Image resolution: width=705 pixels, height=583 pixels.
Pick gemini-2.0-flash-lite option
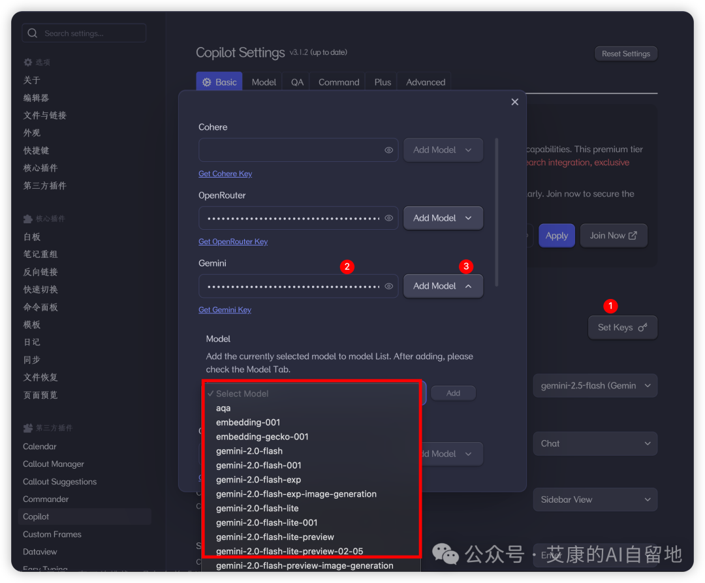coord(311,509)
